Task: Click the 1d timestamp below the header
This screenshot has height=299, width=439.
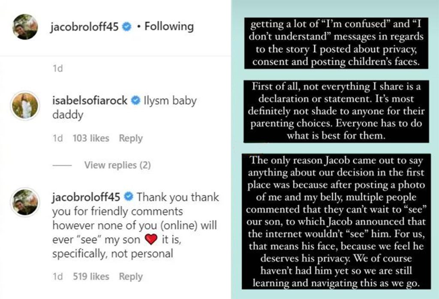Action: tap(57, 69)
